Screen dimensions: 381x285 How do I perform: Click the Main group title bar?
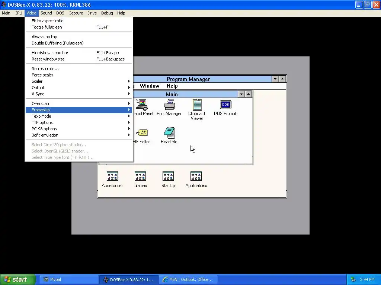tap(185, 94)
